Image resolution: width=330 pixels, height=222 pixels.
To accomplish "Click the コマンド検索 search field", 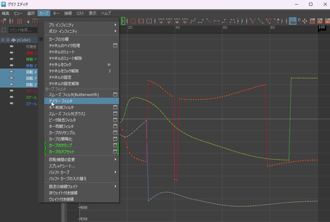I will click(23, 30).
